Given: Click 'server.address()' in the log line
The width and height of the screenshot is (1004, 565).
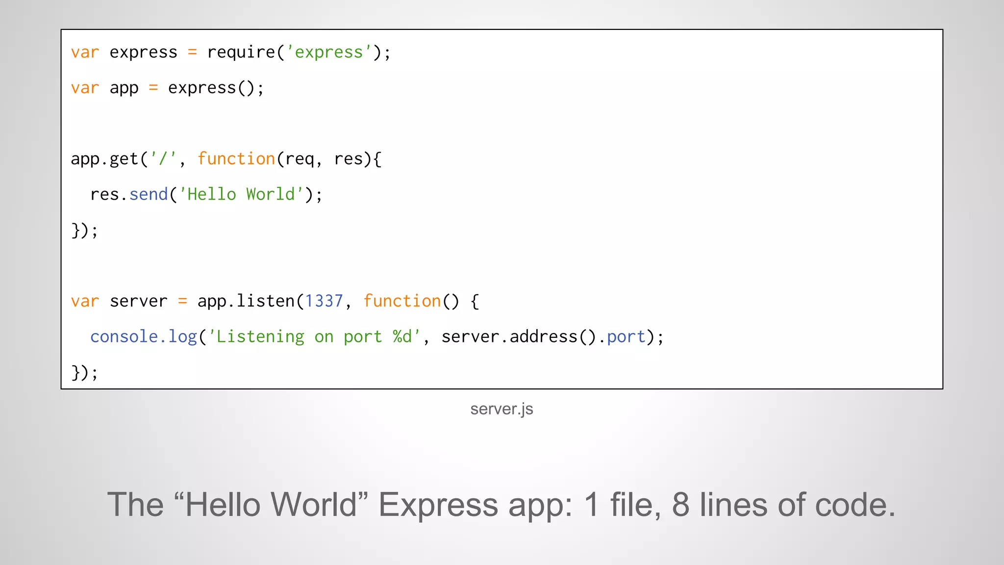Looking at the screenshot, I should point(519,337).
